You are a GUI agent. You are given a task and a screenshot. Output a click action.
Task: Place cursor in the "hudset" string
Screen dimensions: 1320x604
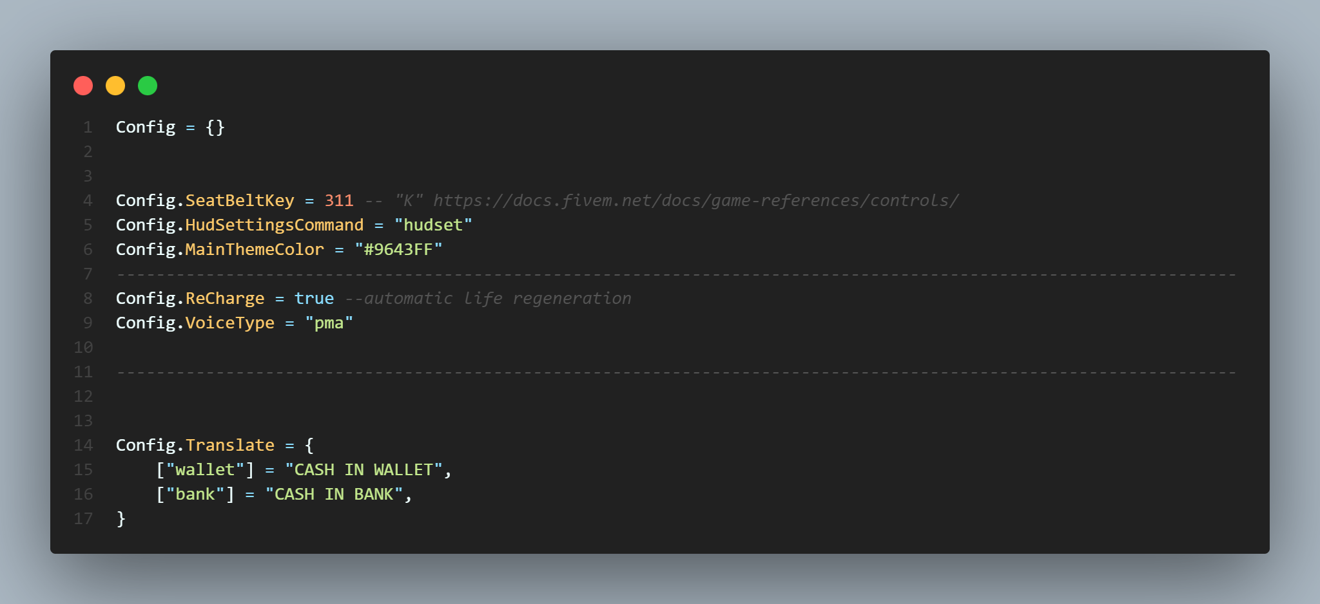pos(433,225)
